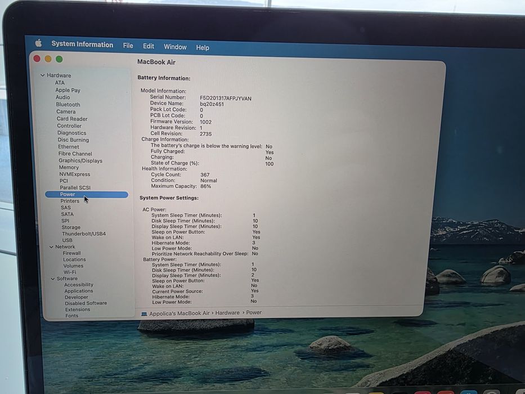The height and width of the screenshot is (394, 525).
Task: Click the Battery Information heading
Action: [x=164, y=78]
